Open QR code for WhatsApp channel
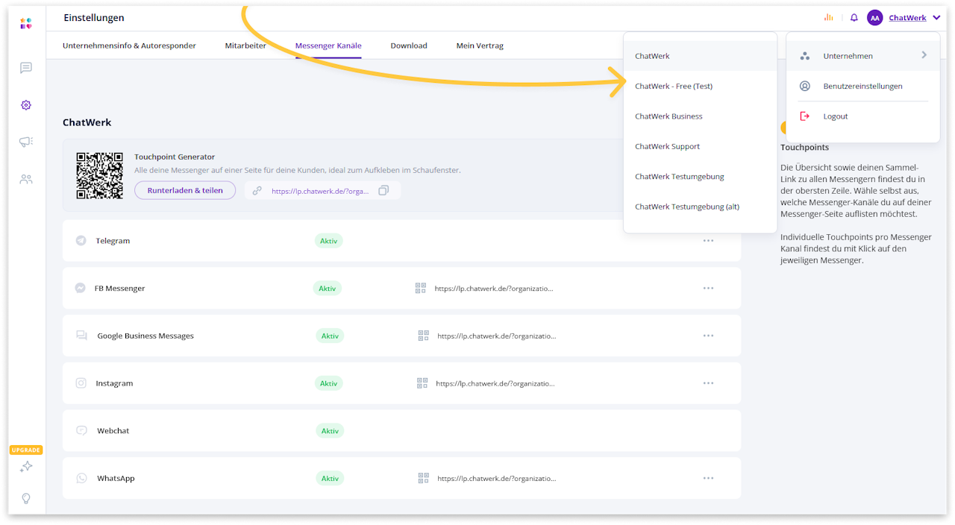 (x=424, y=478)
